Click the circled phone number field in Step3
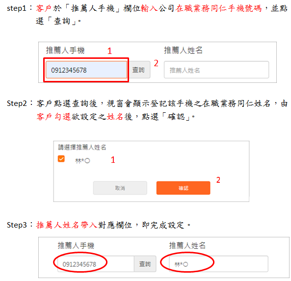This screenshot has width=291, height=281. click(x=96, y=264)
